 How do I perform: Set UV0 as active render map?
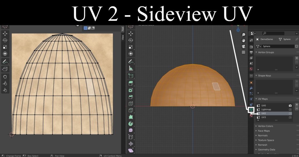[x=290, y=105]
